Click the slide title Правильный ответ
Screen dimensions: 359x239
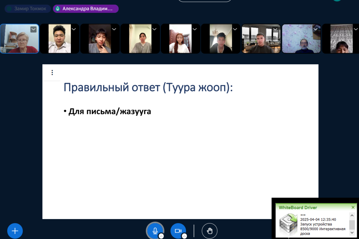coord(148,87)
